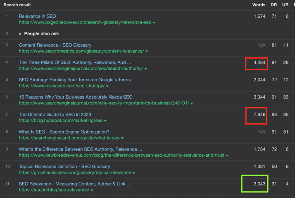Expand dropdown arrow after auq.io URL
The height and width of the screenshot is (198, 295).
(92, 190)
